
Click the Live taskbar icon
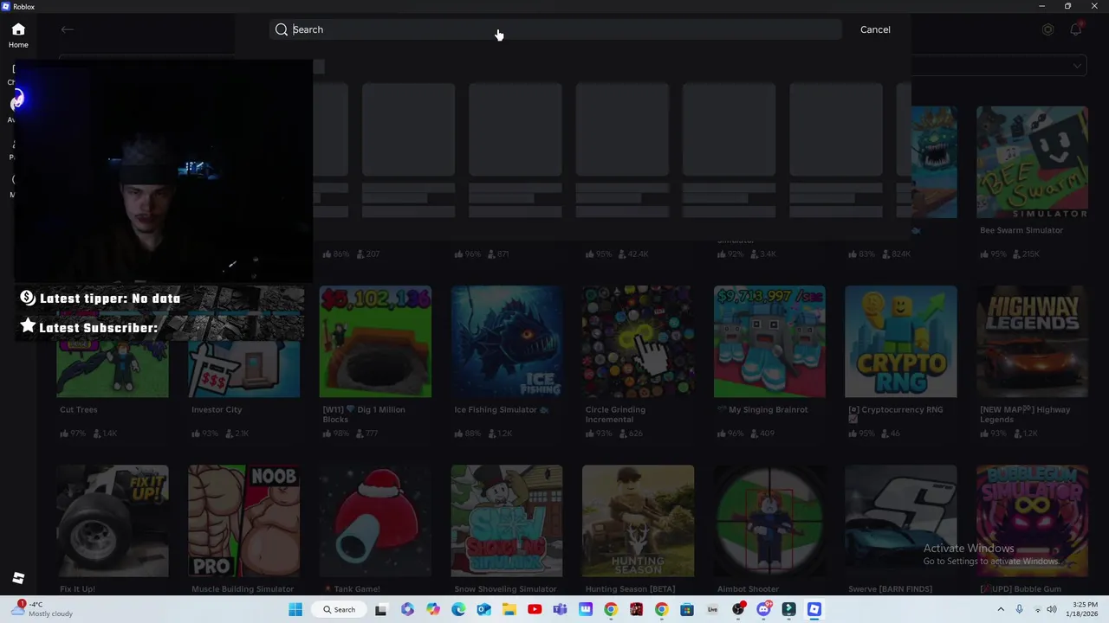(713, 609)
